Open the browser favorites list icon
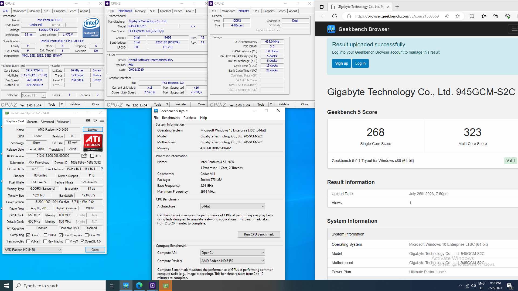Screen dimensions: 518x291 tap(484, 16)
